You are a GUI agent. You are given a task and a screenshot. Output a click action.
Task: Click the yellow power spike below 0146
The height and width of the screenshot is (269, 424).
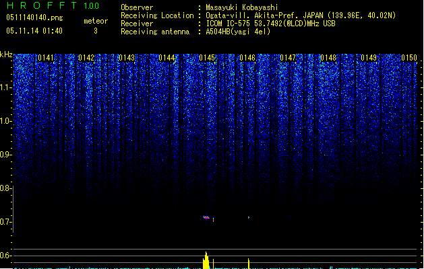[249, 264]
